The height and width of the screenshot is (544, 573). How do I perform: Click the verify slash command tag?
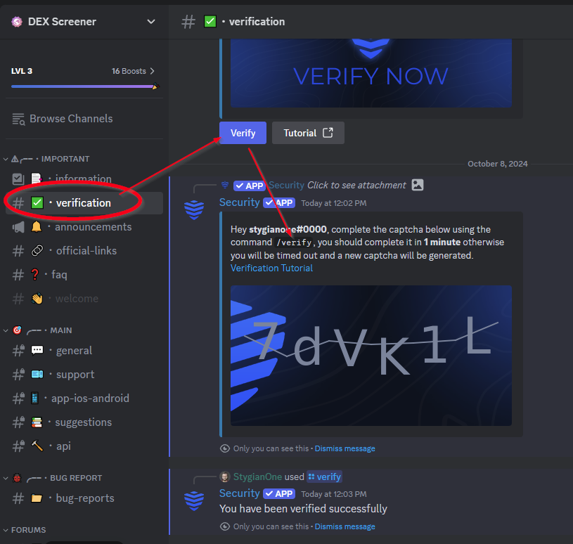(325, 477)
